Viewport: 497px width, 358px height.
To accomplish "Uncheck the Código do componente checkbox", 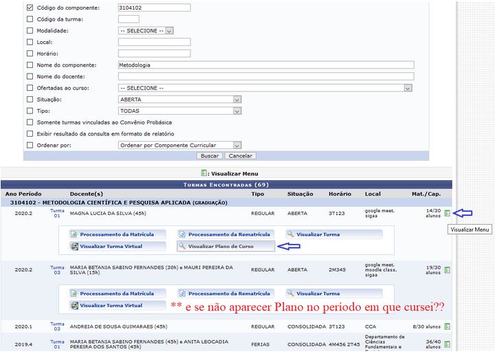I will point(30,8).
